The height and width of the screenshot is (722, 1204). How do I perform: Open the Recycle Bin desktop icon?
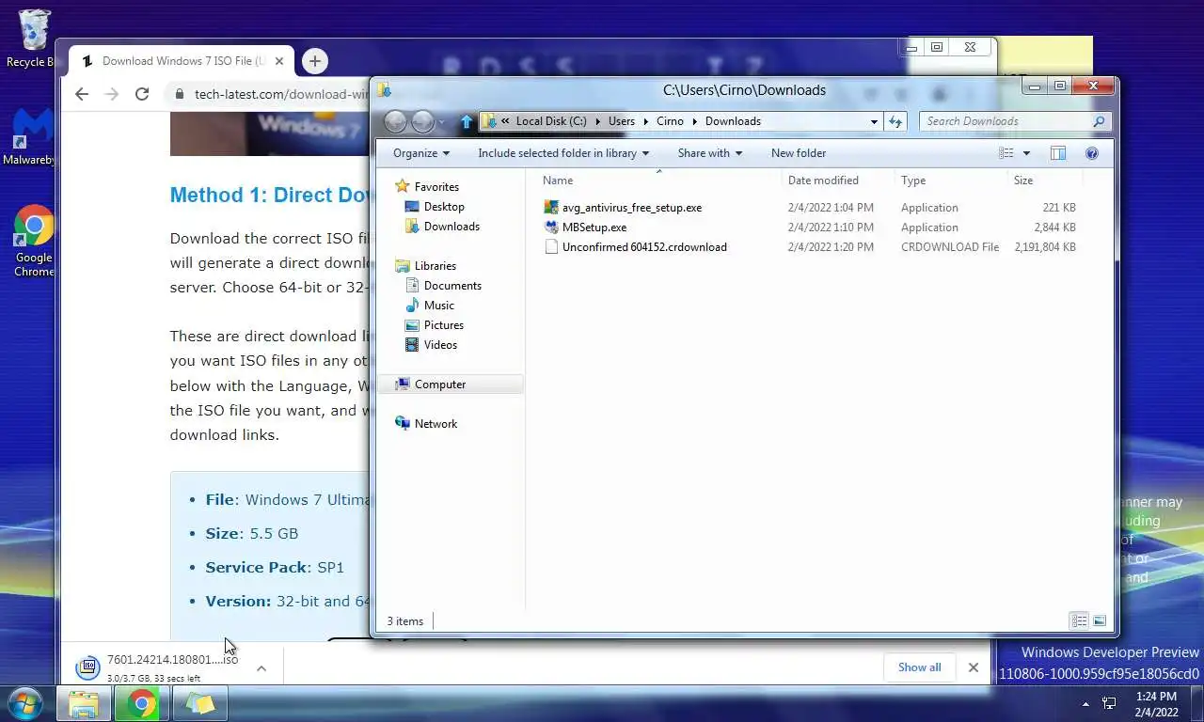pos(32,39)
